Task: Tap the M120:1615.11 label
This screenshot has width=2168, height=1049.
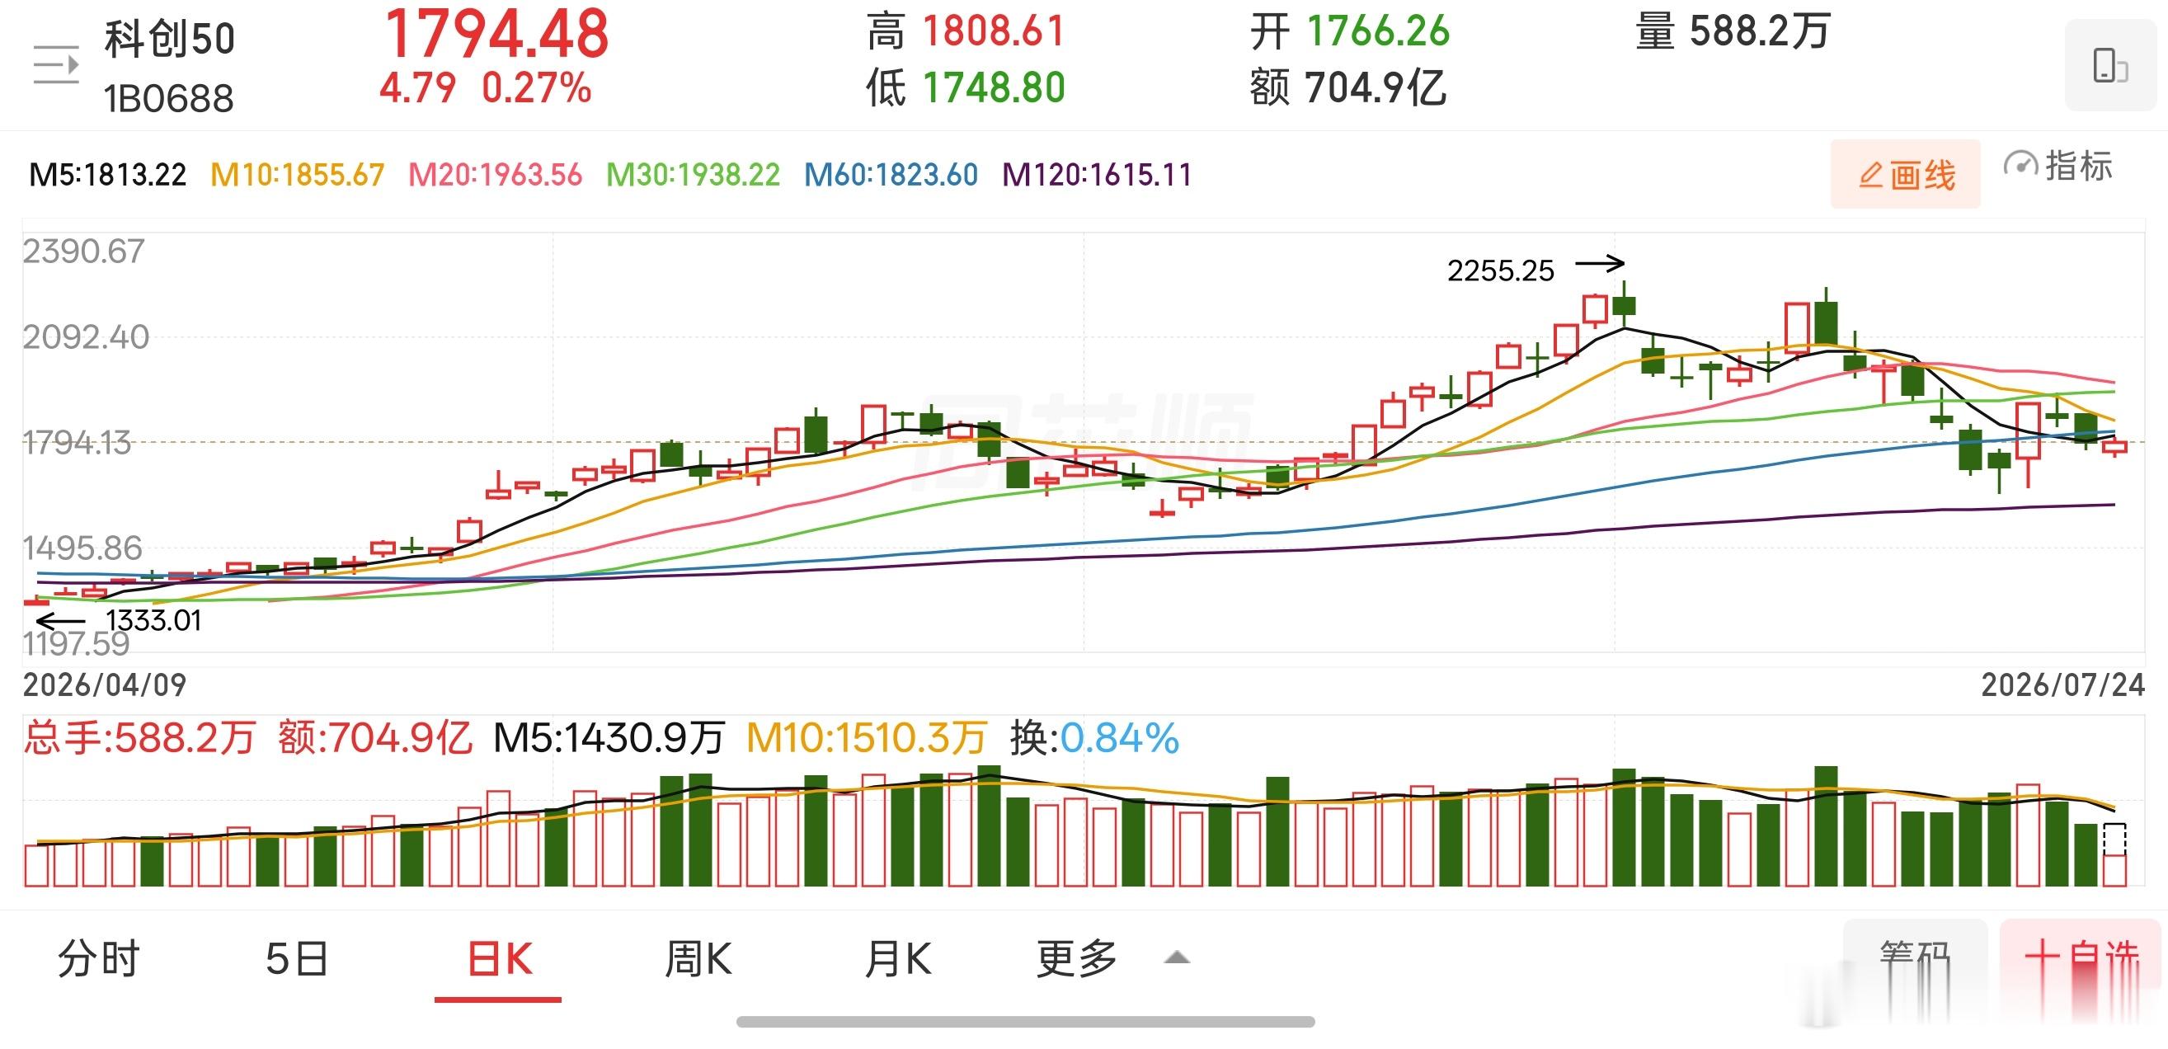Action: click(x=1097, y=175)
